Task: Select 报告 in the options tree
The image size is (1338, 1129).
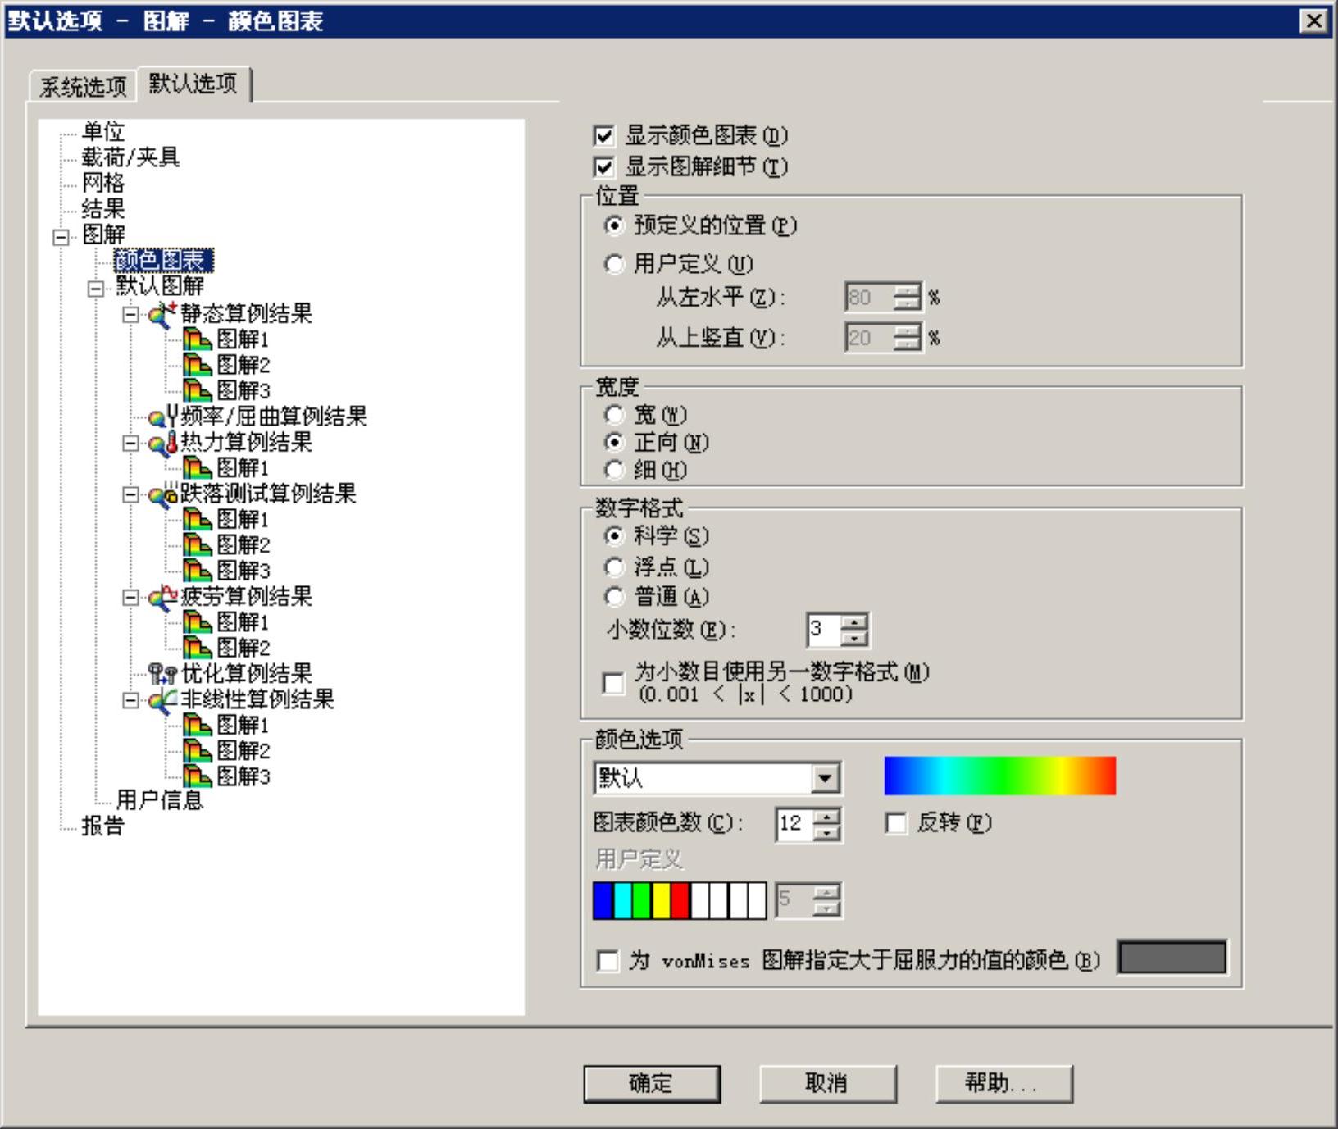Action: coord(103,826)
